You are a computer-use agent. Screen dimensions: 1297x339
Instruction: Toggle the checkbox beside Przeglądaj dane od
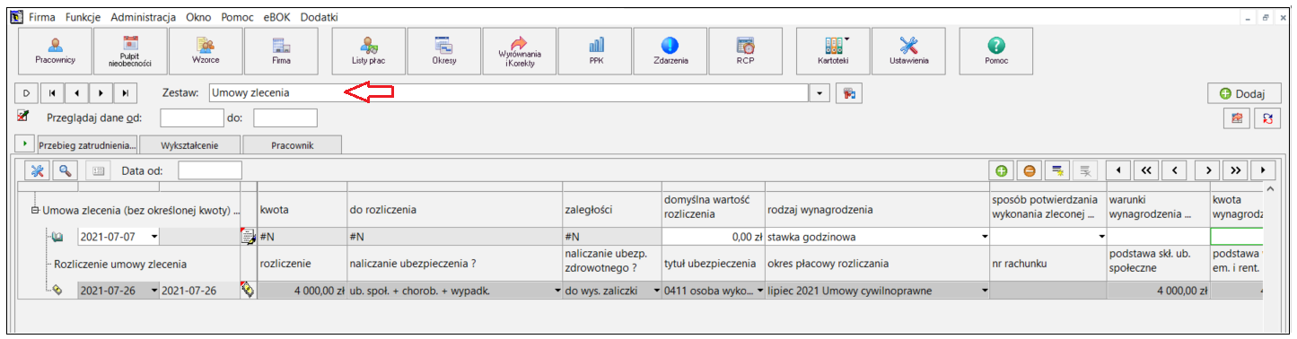pyautogui.click(x=24, y=116)
